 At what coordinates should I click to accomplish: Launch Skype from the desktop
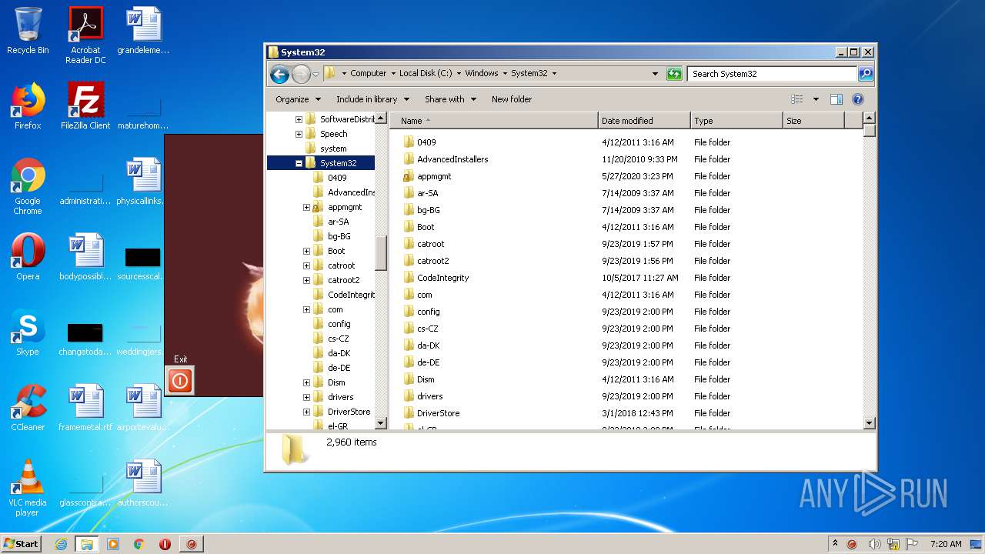[x=28, y=333]
